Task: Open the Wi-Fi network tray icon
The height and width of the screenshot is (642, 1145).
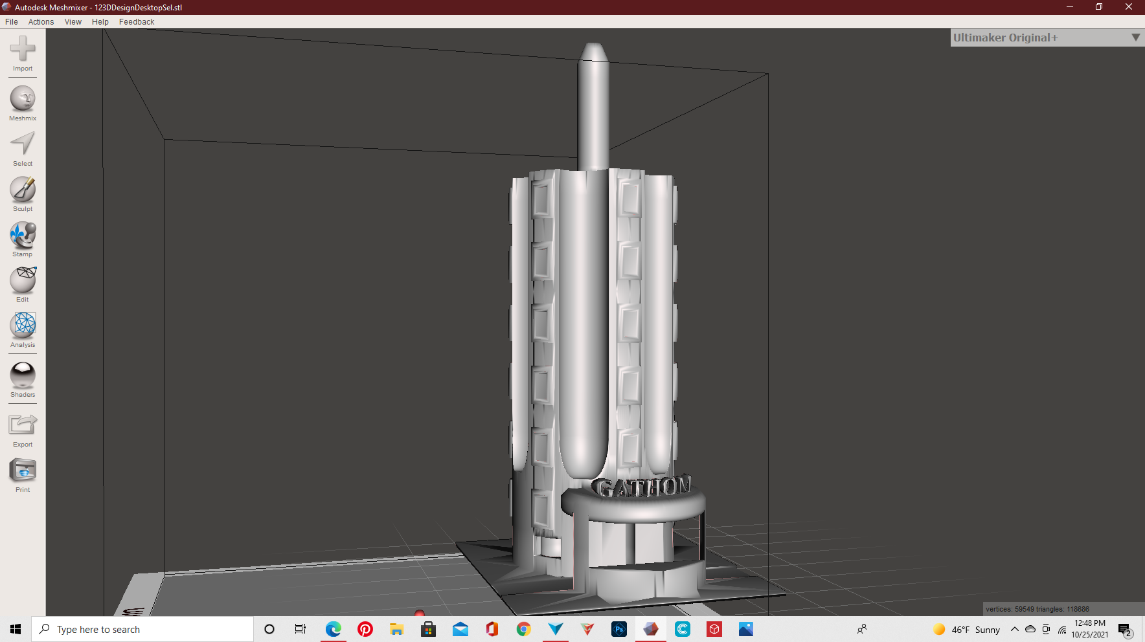Action: pyautogui.click(x=1062, y=629)
